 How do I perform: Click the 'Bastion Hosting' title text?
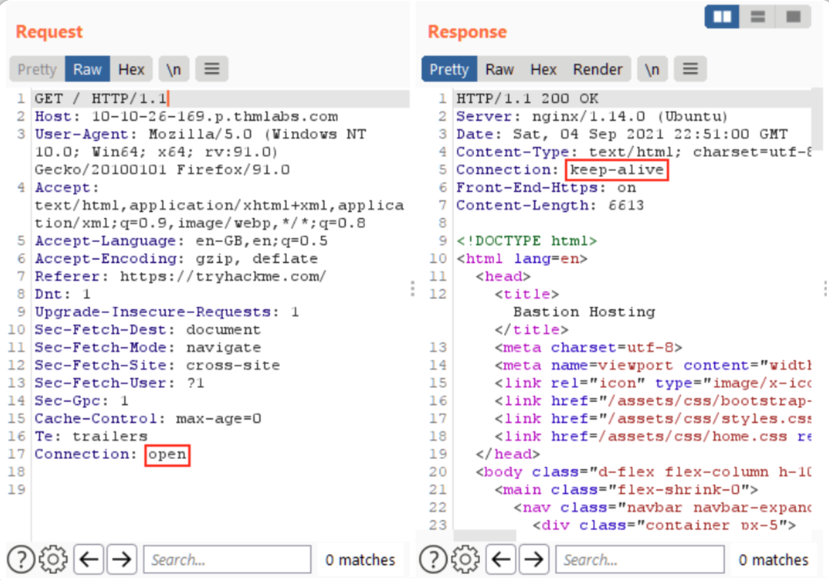pyautogui.click(x=584, y=312)
